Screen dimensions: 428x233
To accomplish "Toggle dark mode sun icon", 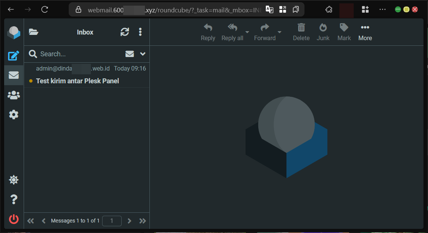I will (14, 180).
